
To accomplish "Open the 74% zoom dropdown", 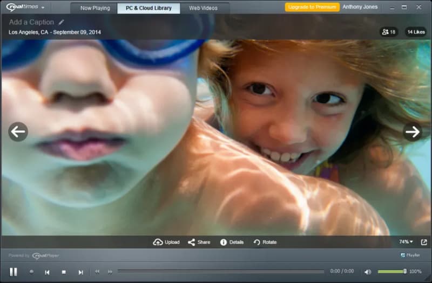I will pyautogui.click(x=406, y=242).
